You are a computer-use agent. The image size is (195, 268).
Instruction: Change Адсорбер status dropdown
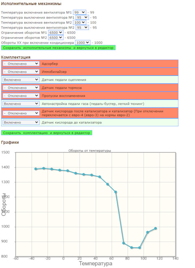coord(21,64)
